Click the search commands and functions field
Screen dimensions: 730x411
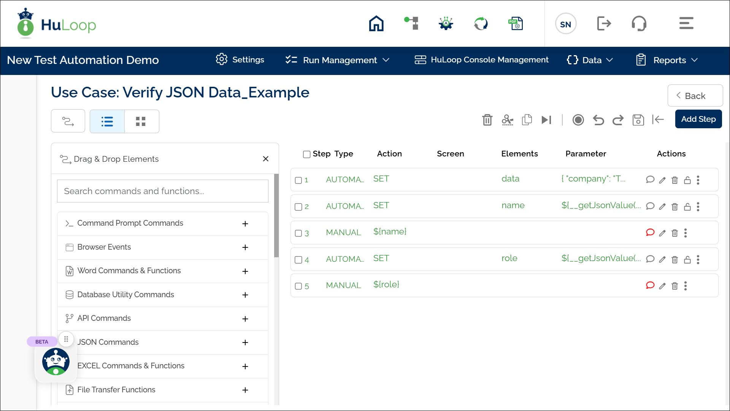pyautogui.click(x=162, y=191)
